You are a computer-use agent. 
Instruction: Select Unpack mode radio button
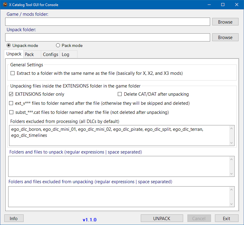(9, 45)
